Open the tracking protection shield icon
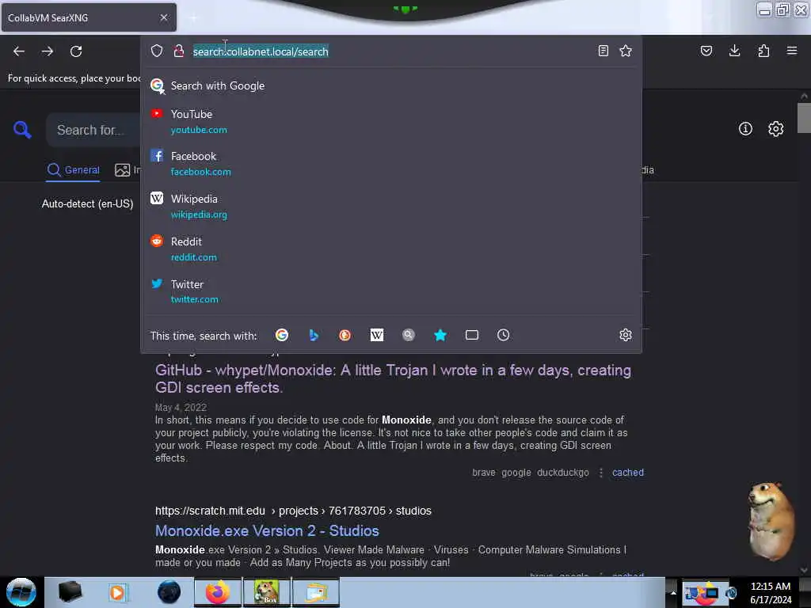This screenshot has width=811, height=608. click(x=157, y=51)
